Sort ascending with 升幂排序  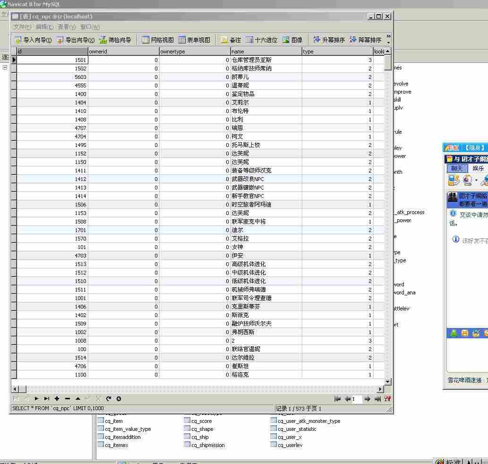[x=329, y=40]
